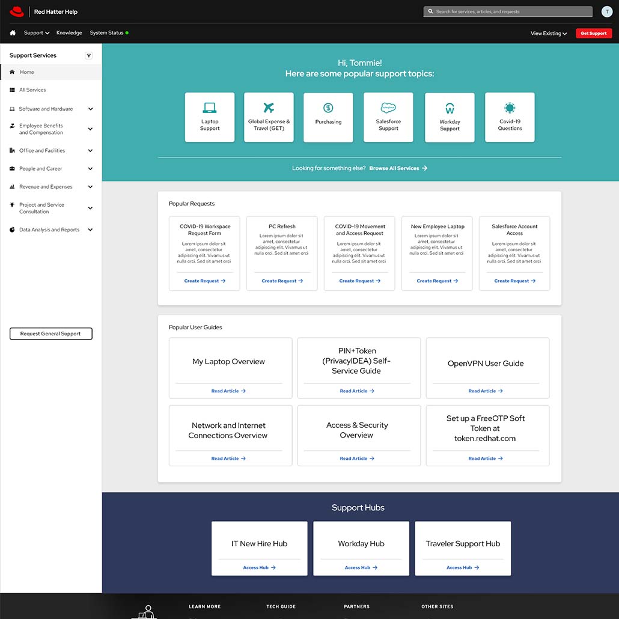Open the View Existing dropdown

548,33
